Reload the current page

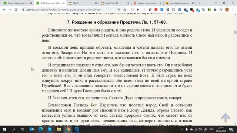click(x=16, y=10)
